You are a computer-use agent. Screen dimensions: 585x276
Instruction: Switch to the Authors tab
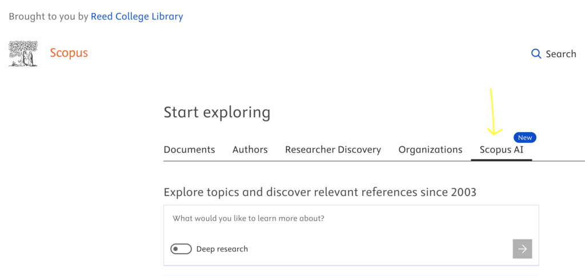point(250,150)
